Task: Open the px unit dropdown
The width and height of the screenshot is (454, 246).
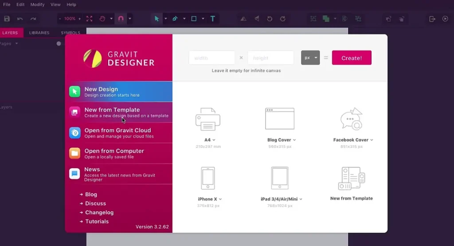Action: click(x=310, y=58)
